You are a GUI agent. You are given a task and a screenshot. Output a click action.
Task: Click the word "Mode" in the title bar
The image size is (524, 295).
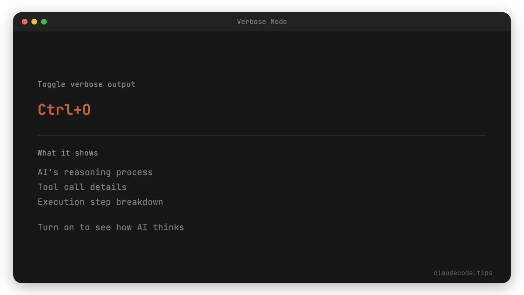point(278,22)
